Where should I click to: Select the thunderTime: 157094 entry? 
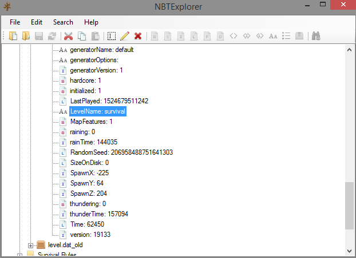click(99, 214)
